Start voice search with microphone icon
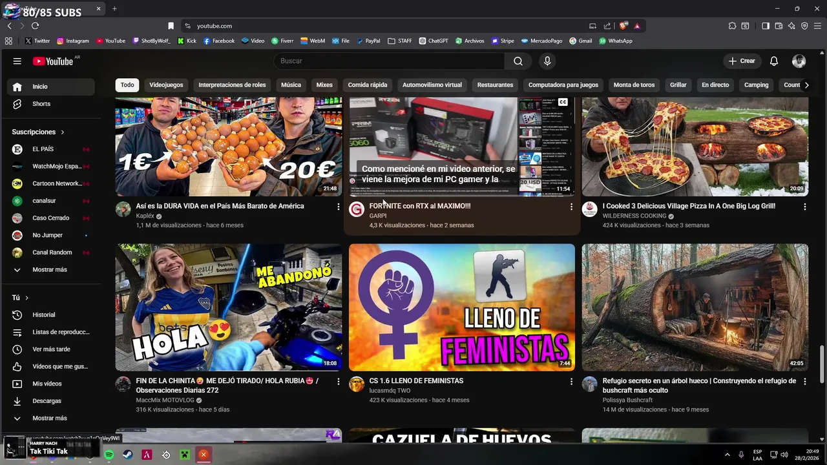This screenshot has width=827, height=465. [547, 61]
